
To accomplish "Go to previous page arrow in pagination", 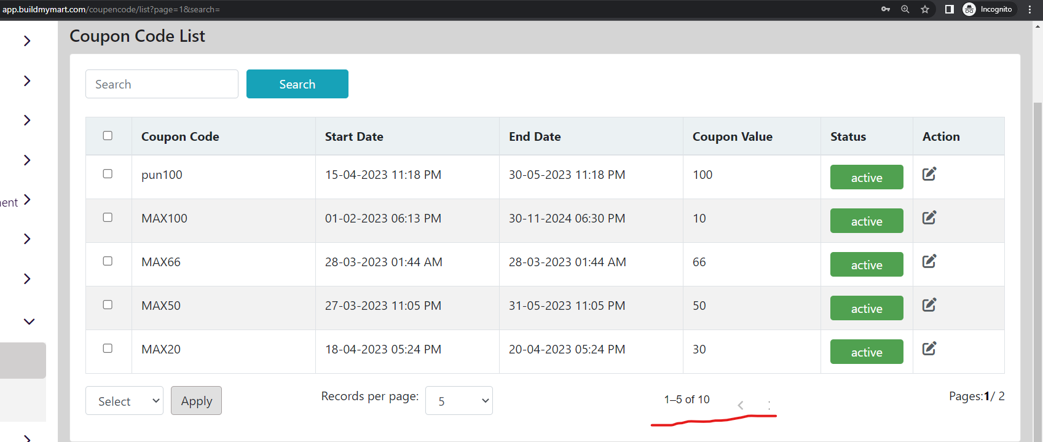I will (x=741, y=405).
